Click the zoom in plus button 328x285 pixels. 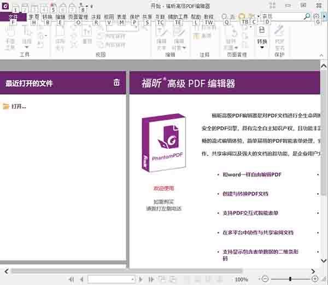tap(315, 279)
